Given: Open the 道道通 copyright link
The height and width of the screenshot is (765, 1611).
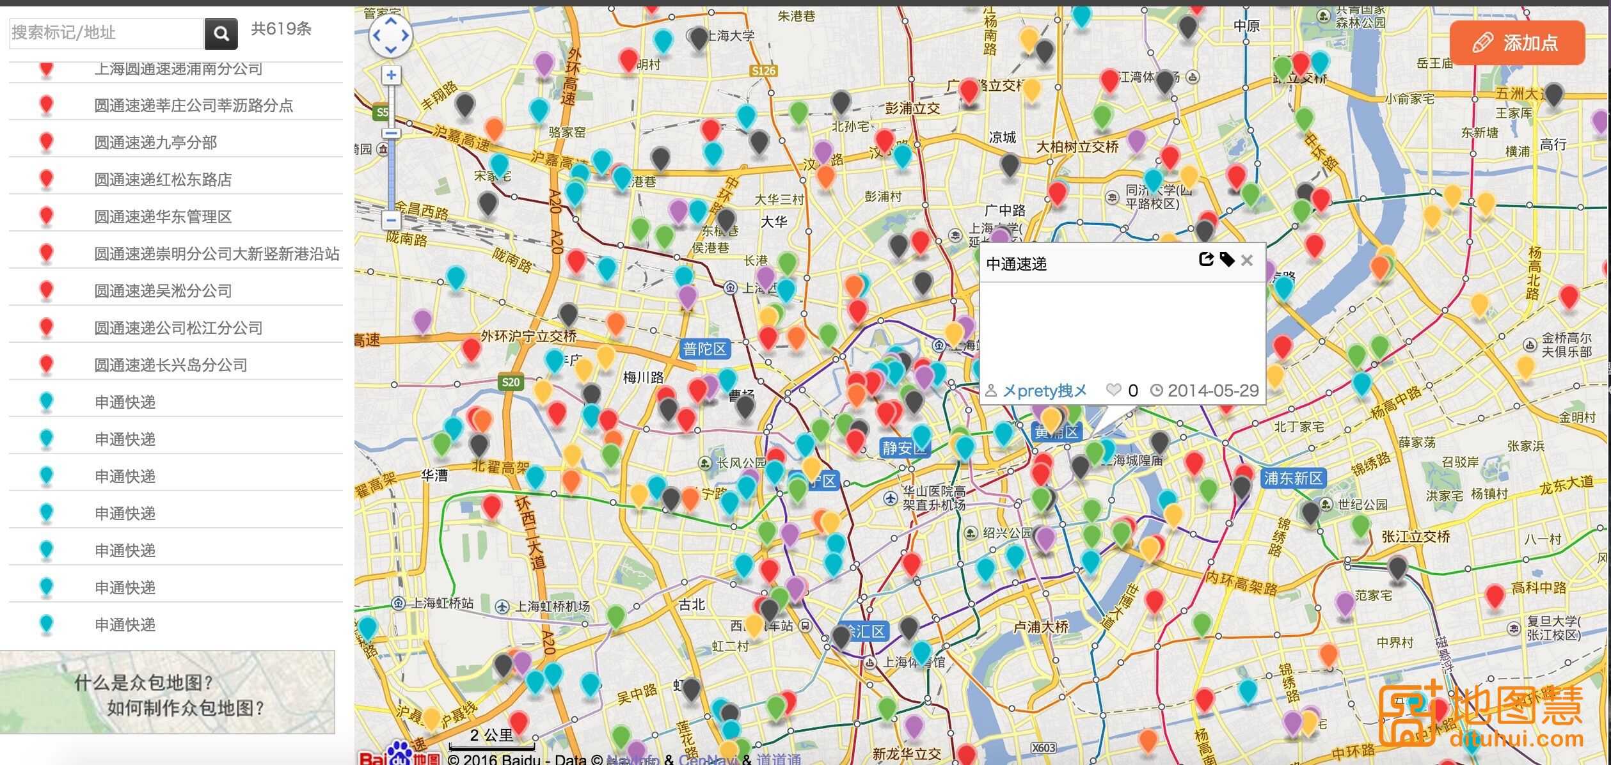Looking at the screenshot, I should 779,759.
